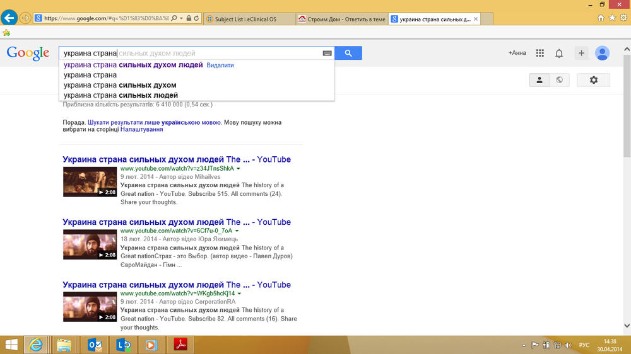Open the media player taskbar icon
Screen dimensions: 631x354
coord(151,345)
